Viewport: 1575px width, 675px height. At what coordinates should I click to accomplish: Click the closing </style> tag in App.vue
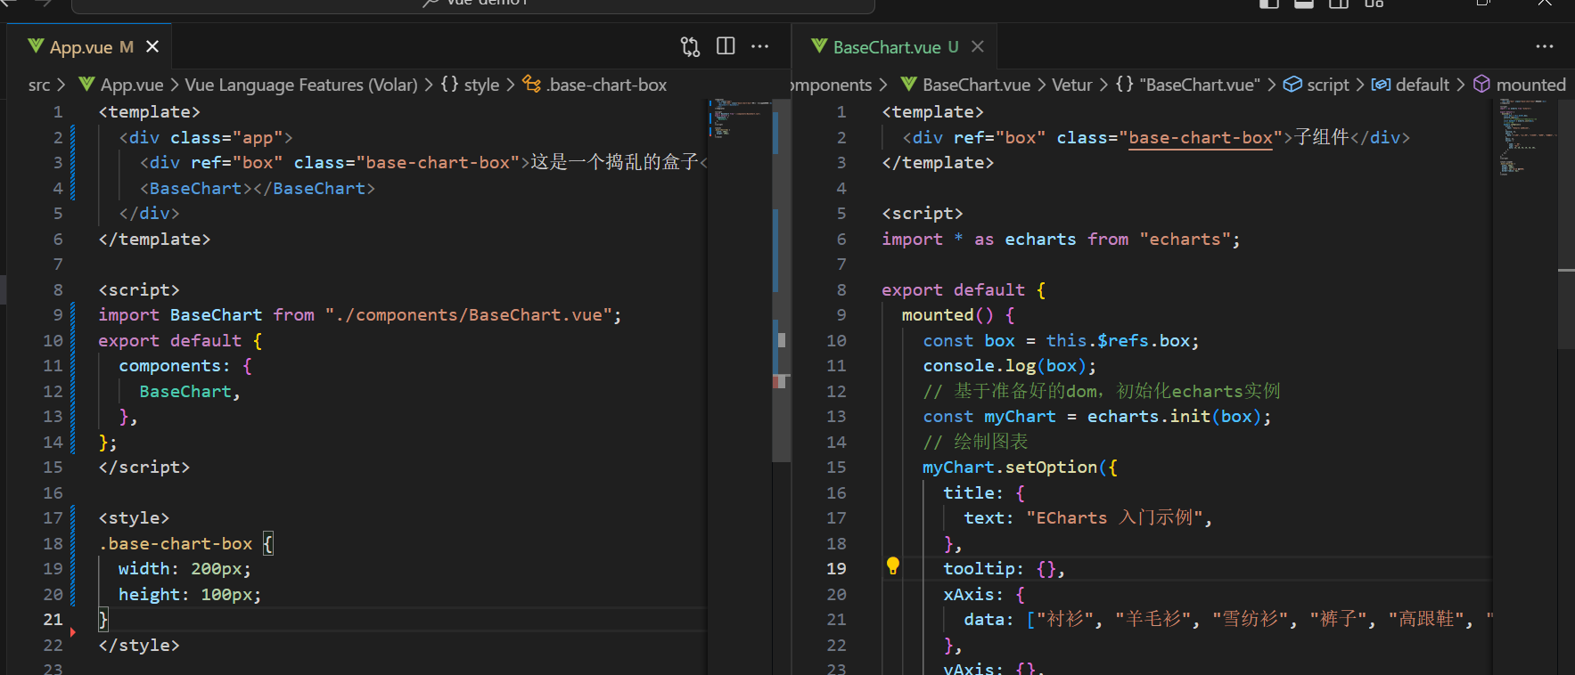pyautogui.click(x=139, y=646)
